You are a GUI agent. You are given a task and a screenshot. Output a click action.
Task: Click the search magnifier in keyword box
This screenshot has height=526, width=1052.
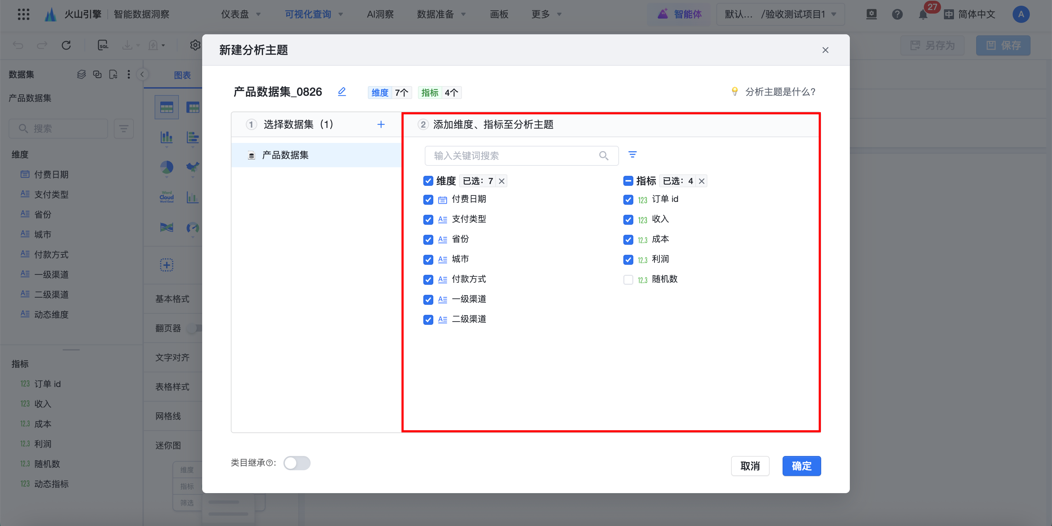pos(604,156)
